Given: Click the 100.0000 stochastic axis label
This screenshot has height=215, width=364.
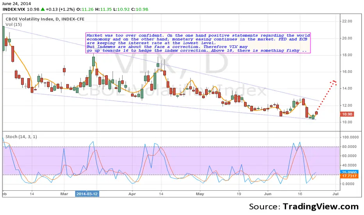Looking at the screenshot, I should [350, 137].
